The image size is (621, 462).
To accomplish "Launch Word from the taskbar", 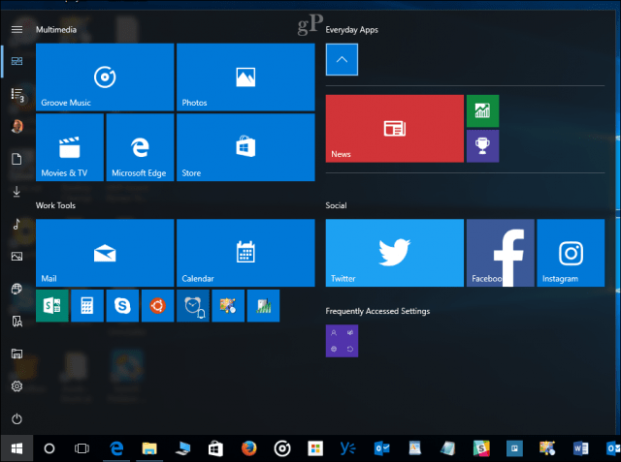I will click(581, 448).
